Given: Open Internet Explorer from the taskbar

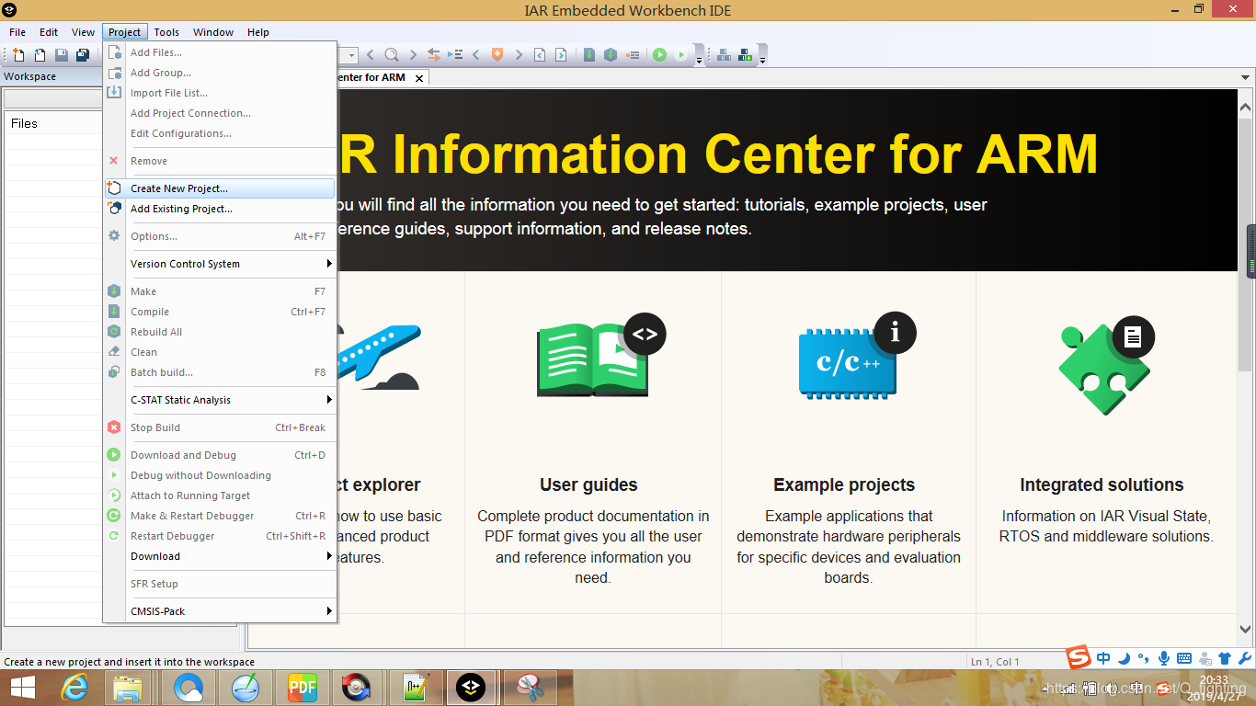Looking at the screenshot, I should [74, 687].
